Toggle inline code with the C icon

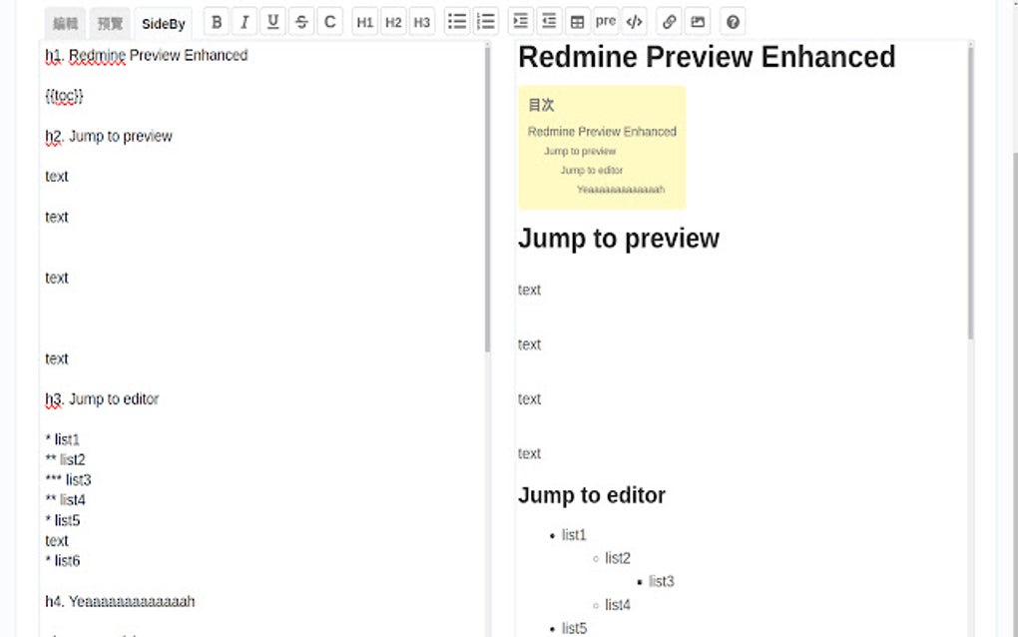[329, 21]
